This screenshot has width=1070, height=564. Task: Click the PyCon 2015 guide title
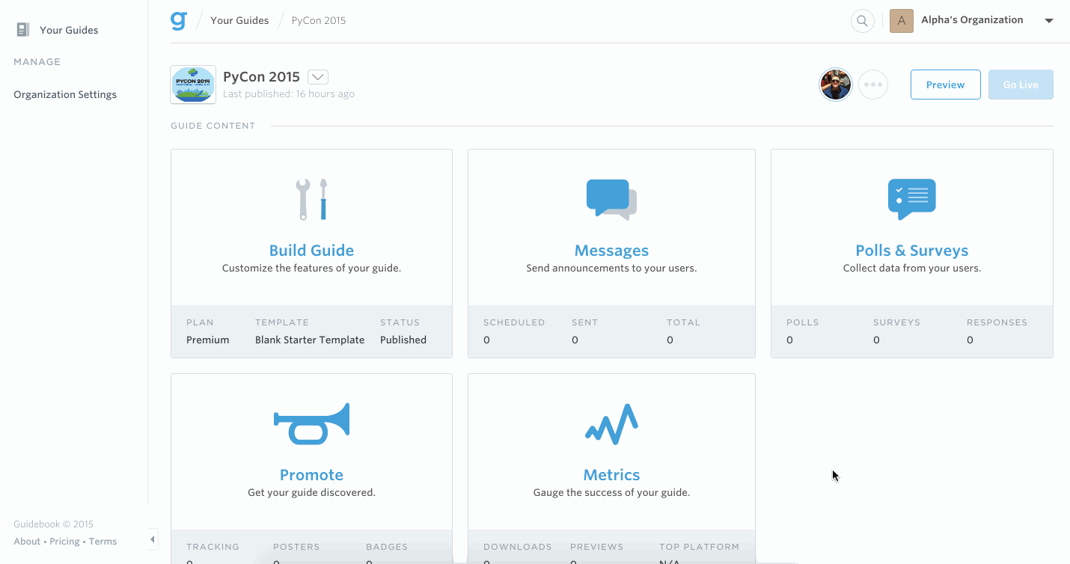tap(261, 77)
